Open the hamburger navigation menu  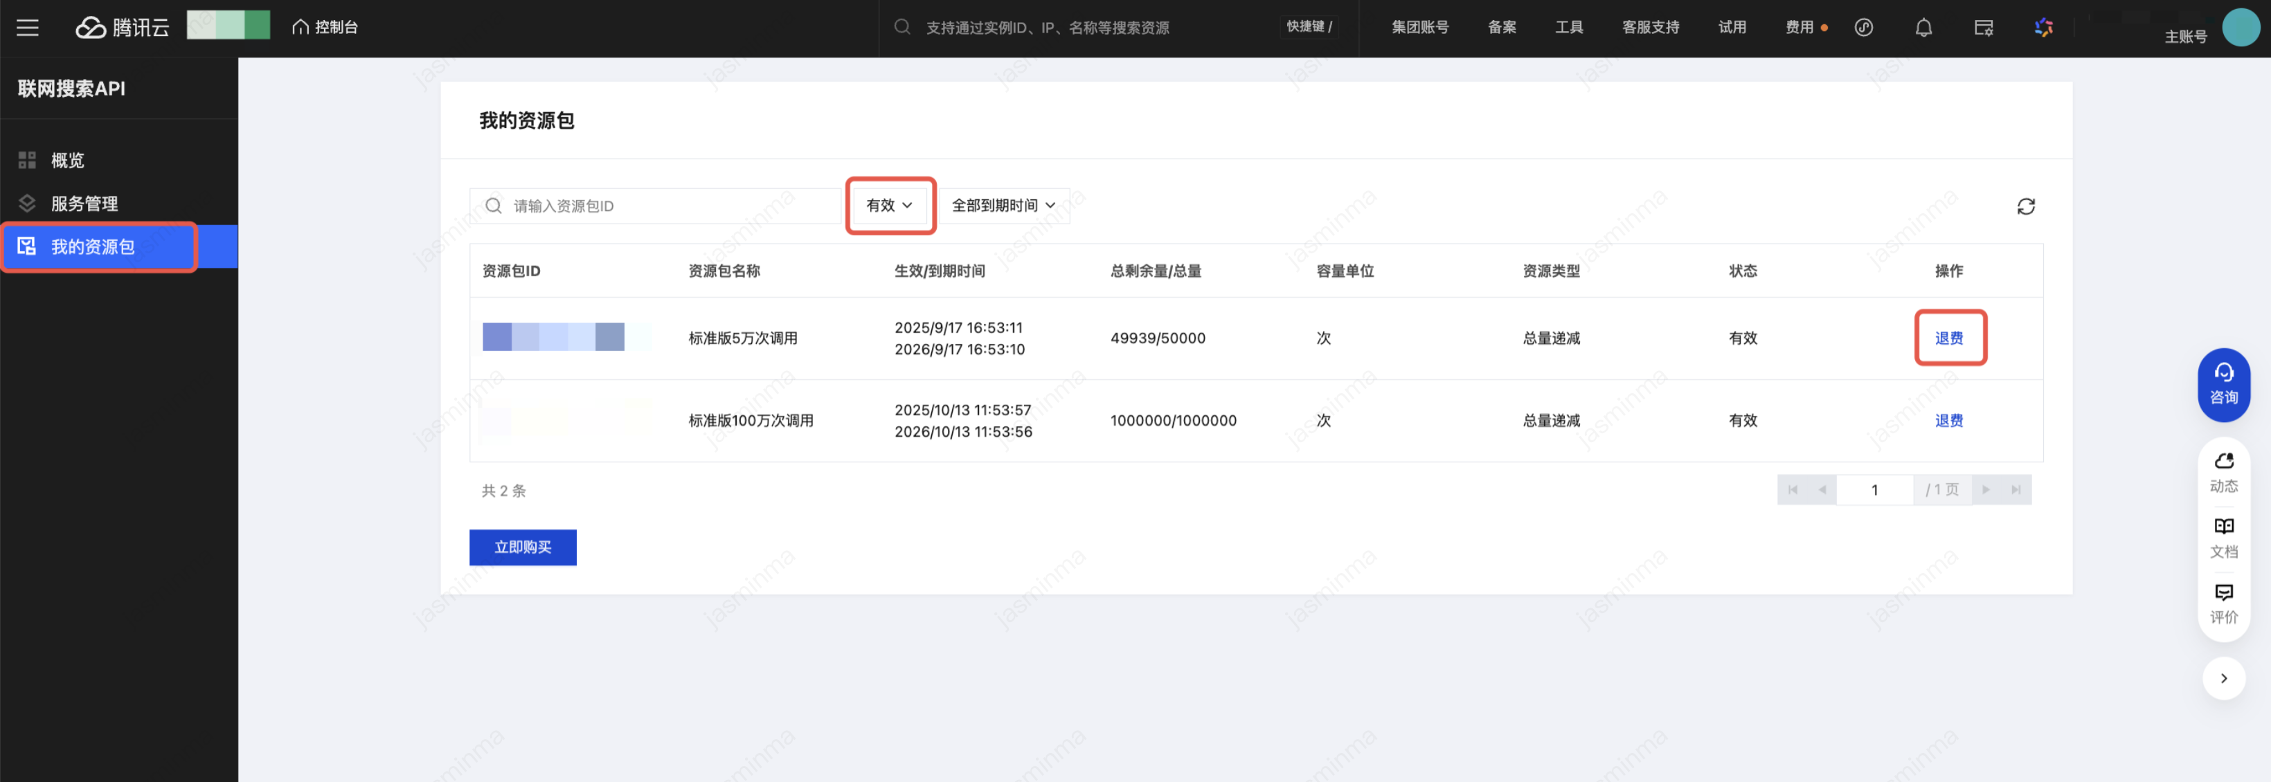coord(27,27)
